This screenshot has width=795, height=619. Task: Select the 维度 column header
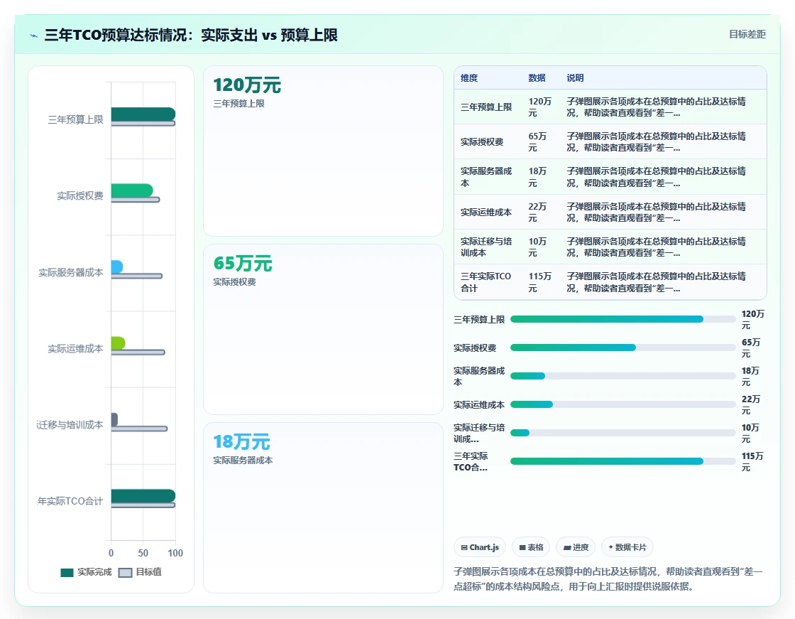pos(469,77)
